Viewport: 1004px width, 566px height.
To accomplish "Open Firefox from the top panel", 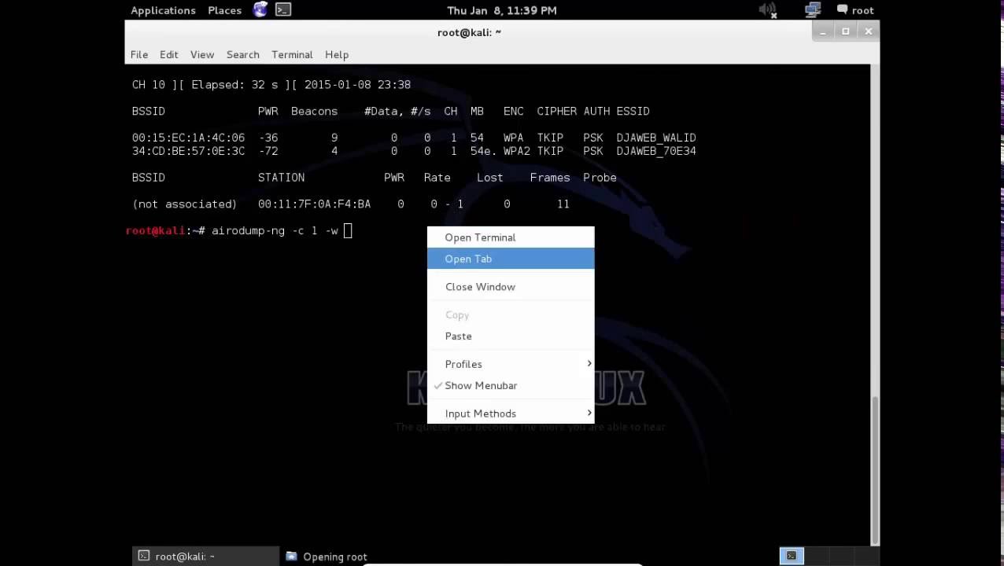I will click(260, 10).
